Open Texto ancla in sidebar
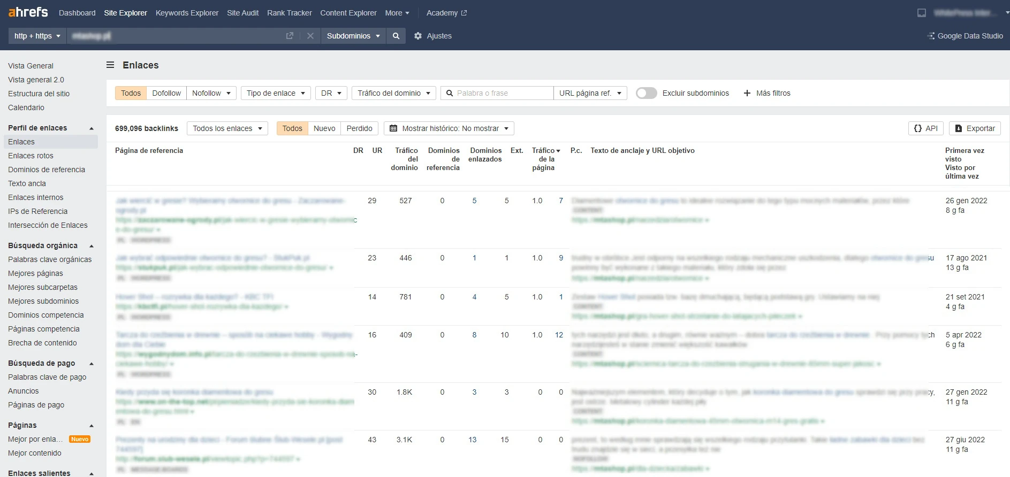 click(27, 183)
